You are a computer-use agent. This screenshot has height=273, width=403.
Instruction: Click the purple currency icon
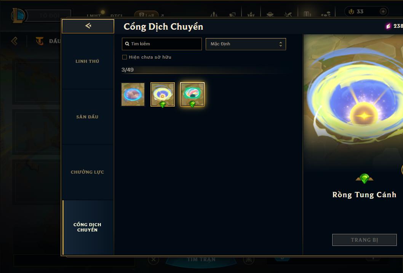(x=388, y=26)
